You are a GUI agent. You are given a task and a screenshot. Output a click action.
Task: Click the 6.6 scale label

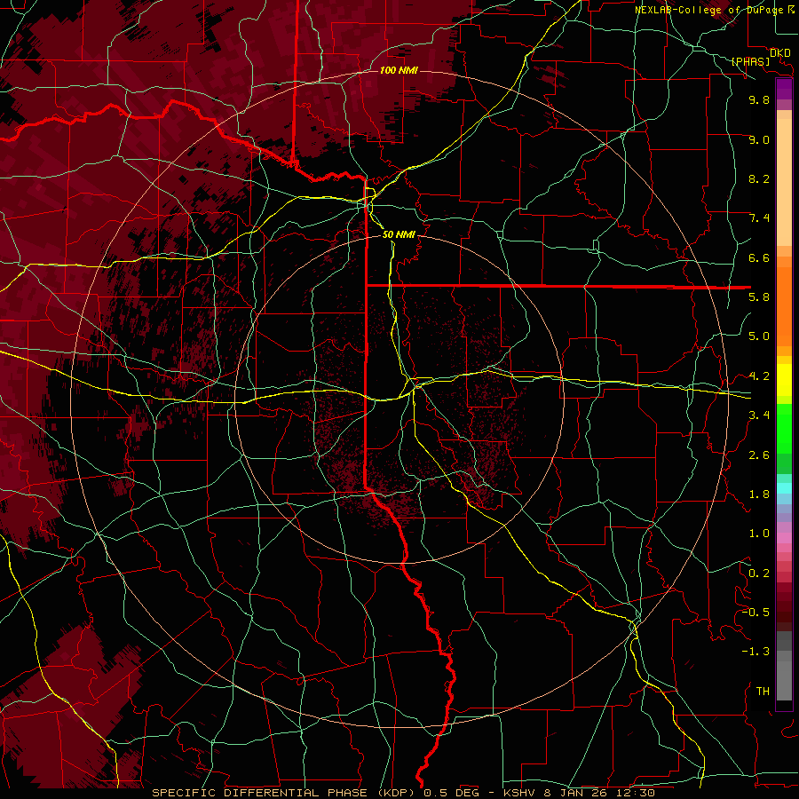[x=759, y=258]
